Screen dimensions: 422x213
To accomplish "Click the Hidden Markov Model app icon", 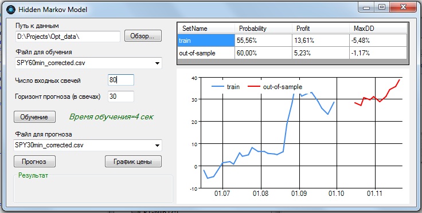I will [10, 9].
